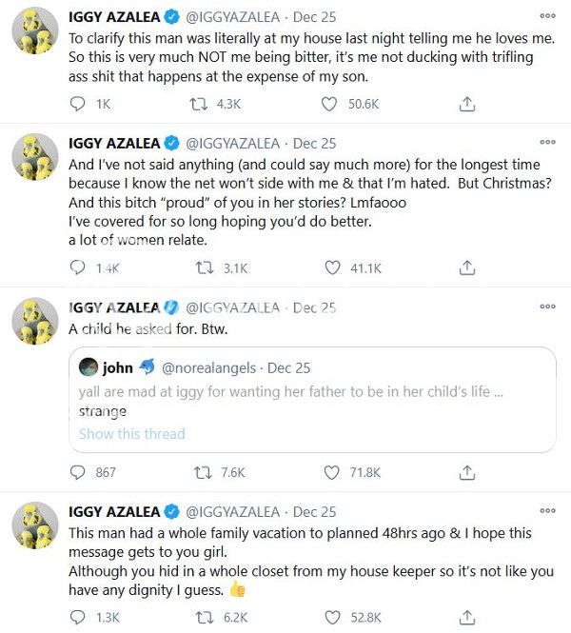Screen dimensions: 571x633
Task: Open the quoted tweet from john
Action: (x=314, y=400)
